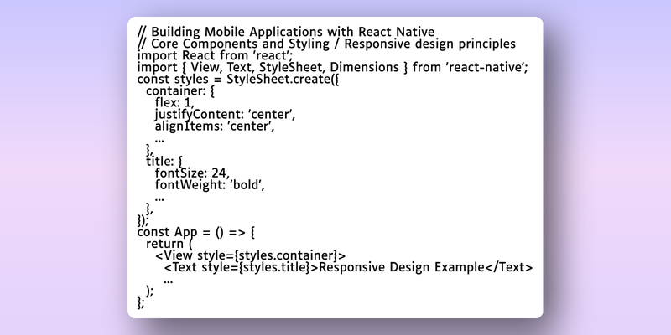Click the line "const styles = StyleSheet.create({"
Screen dimensions: 671x335
point(238,80)
